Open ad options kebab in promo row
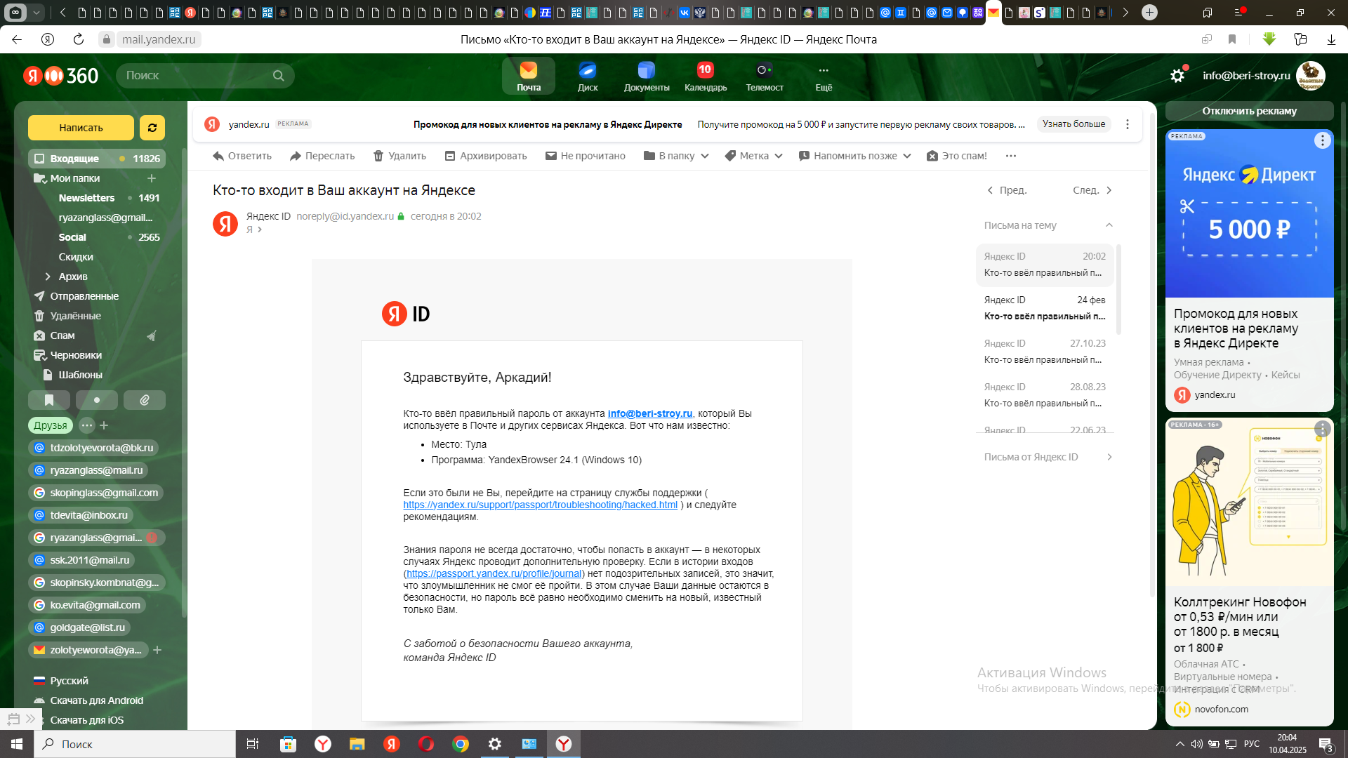The height and width of the screenshot is (758, 1348). coord(1128,124)
